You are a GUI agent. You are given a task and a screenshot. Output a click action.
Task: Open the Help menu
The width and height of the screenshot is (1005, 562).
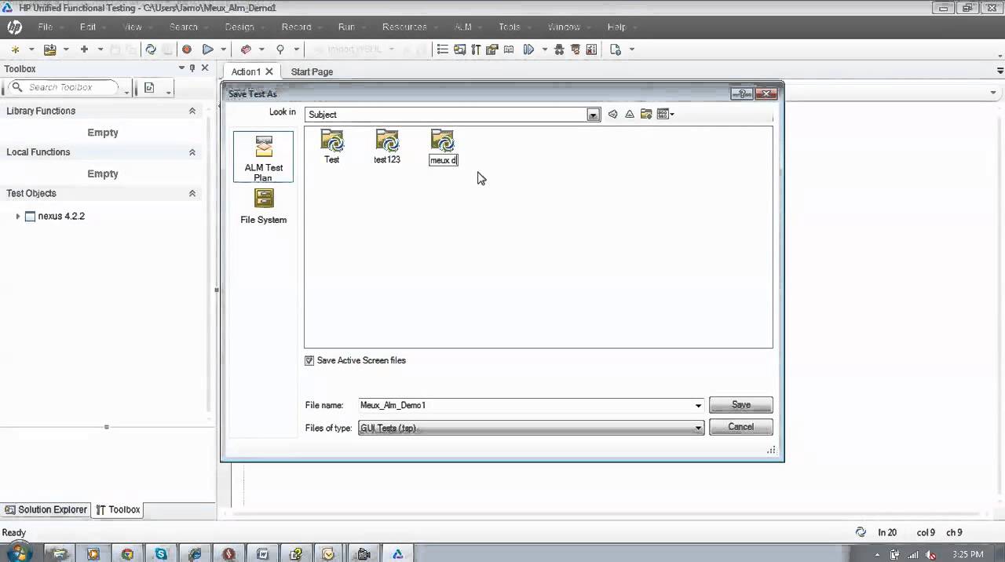click(x=616, y=27)
